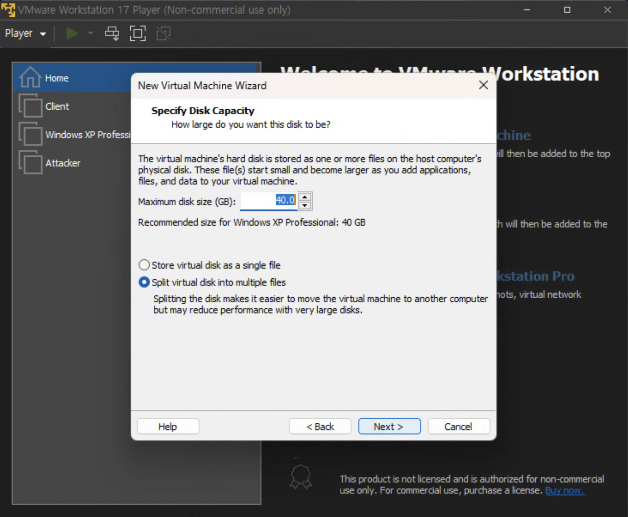
Task: Close the New Virtual Machine Wizard dialog
Action: [x=483, y=85]
